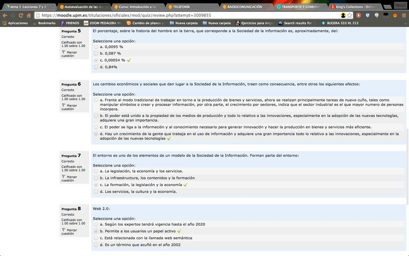
Task: Select option a. 0,0095 % radio button
Action: pyautogui.click(x=96, y=47)
